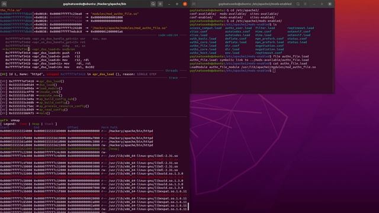Viewport: 379px width, 213px height.
Task: Click 'Heap' in the vmmap legend
Action: pyautogui.click(x=36, y=124)
